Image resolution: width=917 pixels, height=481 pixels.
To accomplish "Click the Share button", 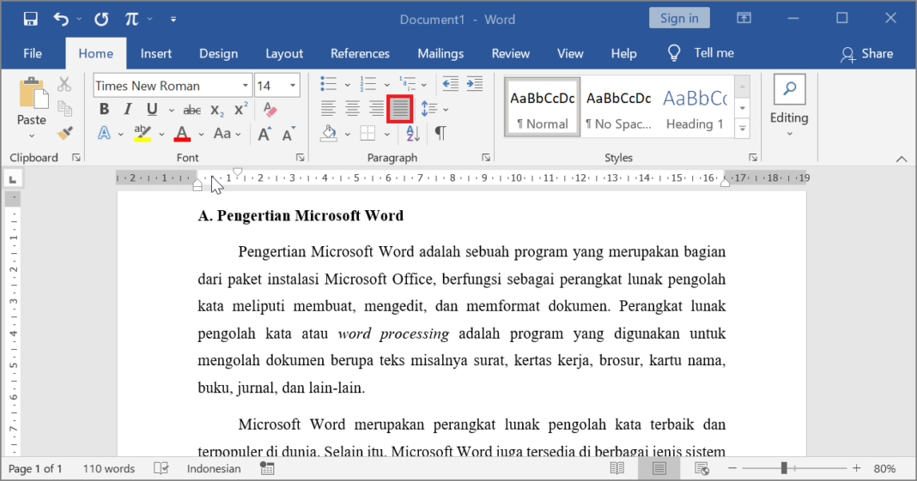I will (866, 54).
